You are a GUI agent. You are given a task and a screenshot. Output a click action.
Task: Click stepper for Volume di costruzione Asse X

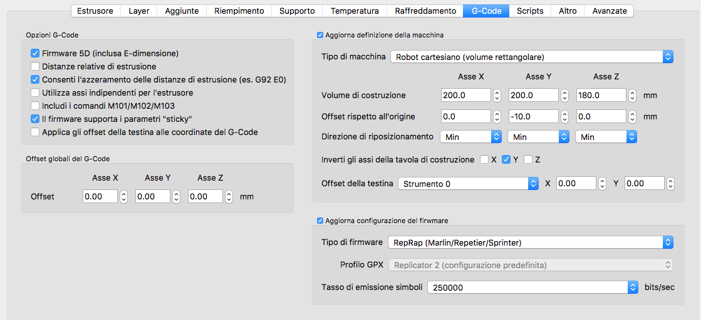(497, 96)
